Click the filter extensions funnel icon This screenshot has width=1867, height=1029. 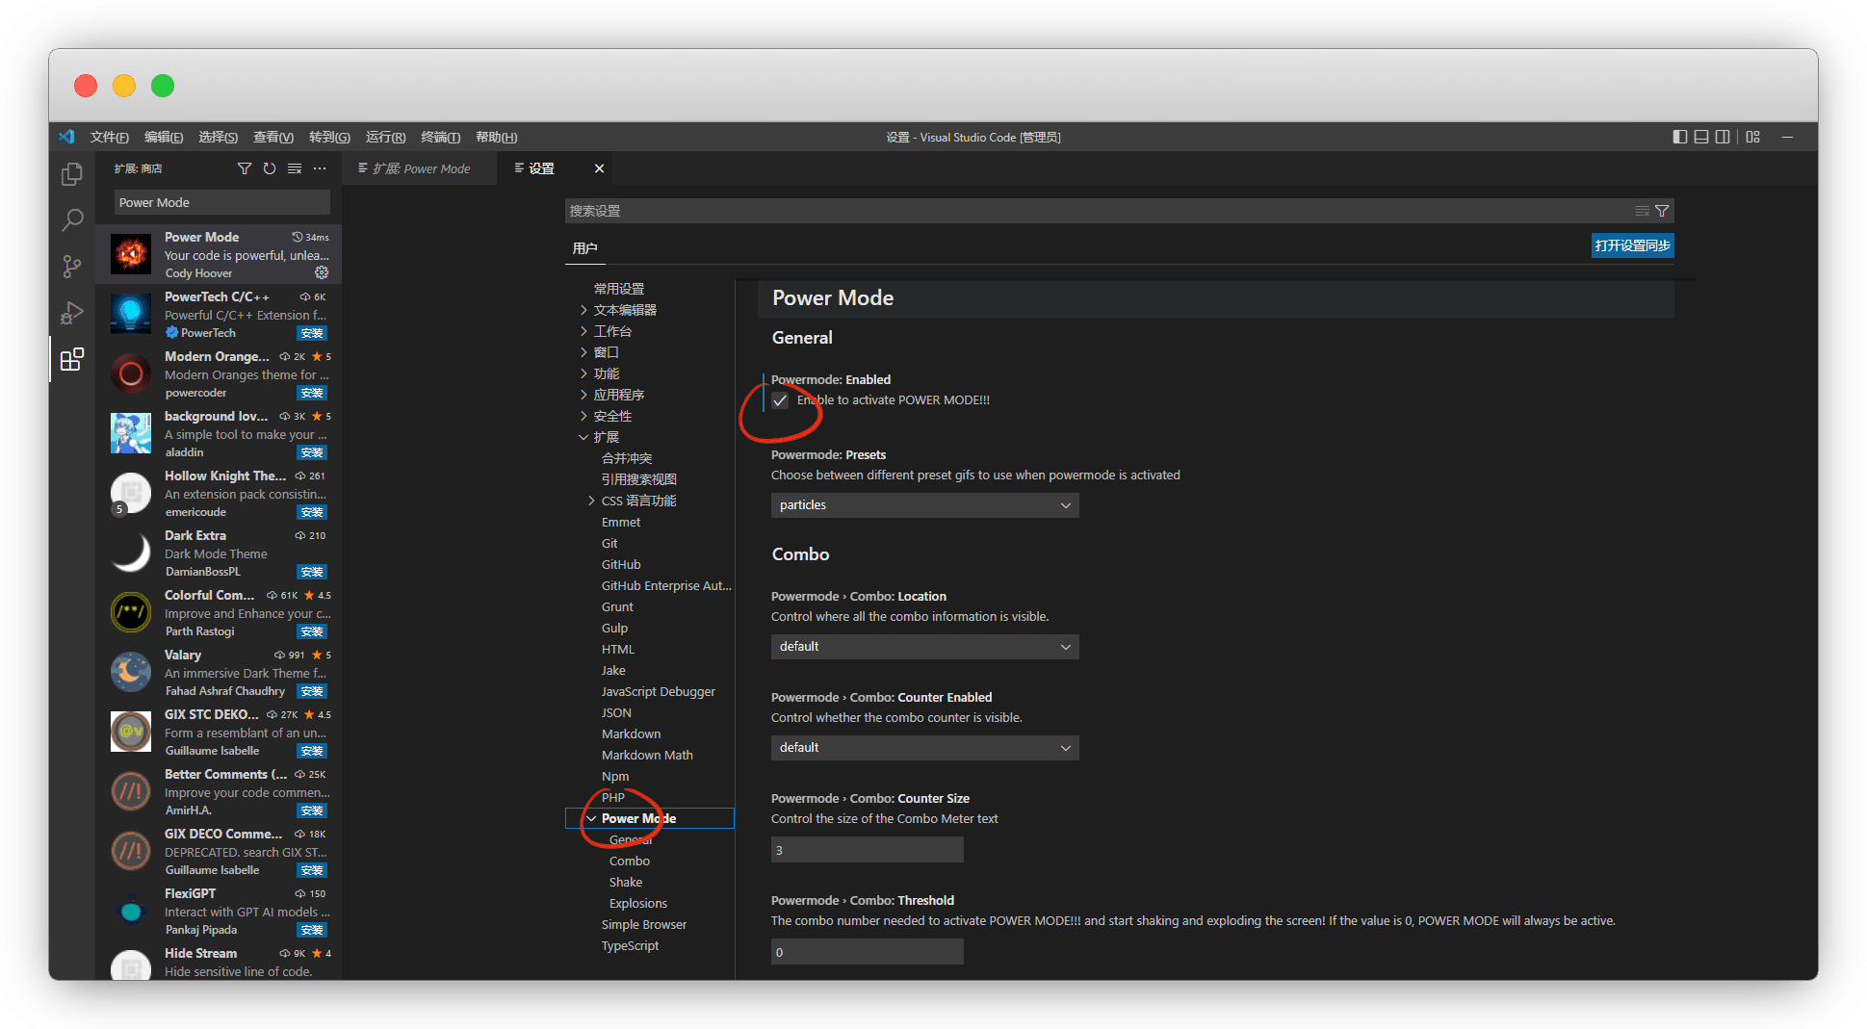pos(245,168)
